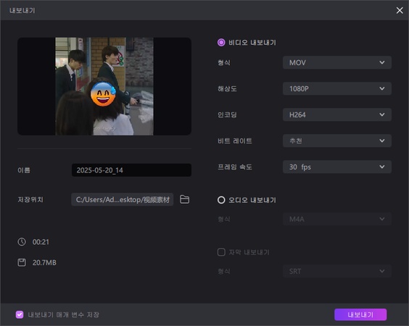The image size is (409, 326).
Task: Open the bit rate dropdown
Action: tap(337, 141)
